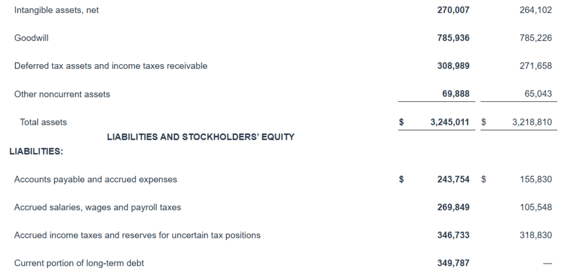Click the Total assets row label
Screen dimensions: 562x274
pyautogui.click(x=43, y=122)
